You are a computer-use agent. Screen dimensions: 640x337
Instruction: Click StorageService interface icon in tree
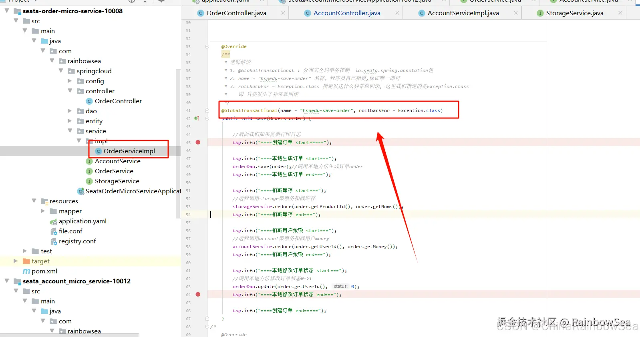coord(90,181)
